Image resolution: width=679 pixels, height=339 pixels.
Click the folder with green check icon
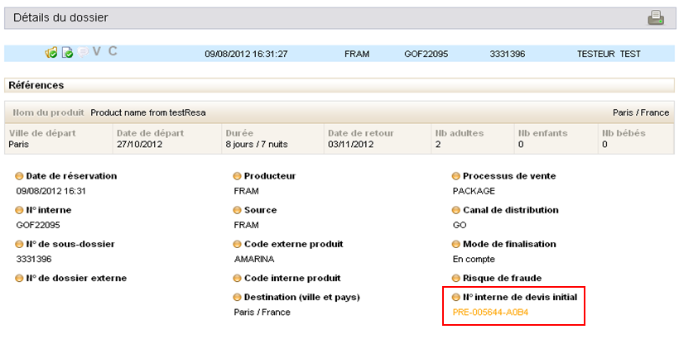coord(51,53)
